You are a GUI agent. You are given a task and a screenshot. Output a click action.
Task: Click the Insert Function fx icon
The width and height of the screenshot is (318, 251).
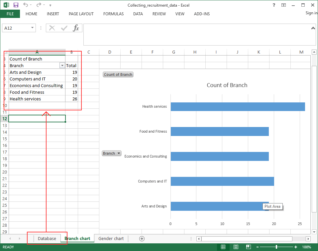(x=76, y=28)
